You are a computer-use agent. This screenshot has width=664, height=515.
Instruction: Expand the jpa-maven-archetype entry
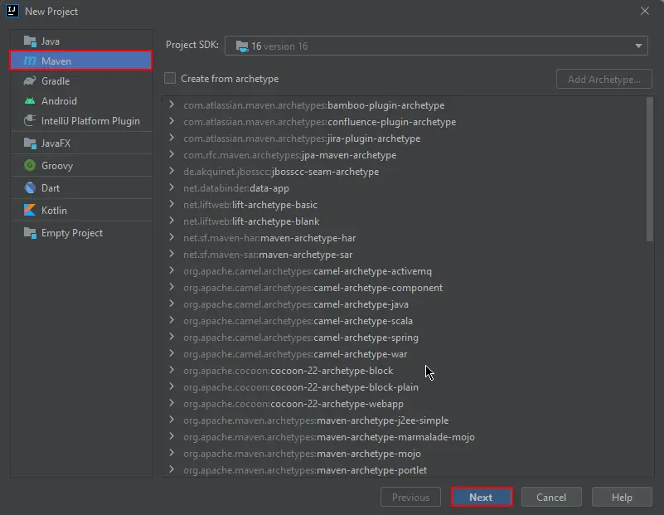pyautogui.click(x=171, y=155)
